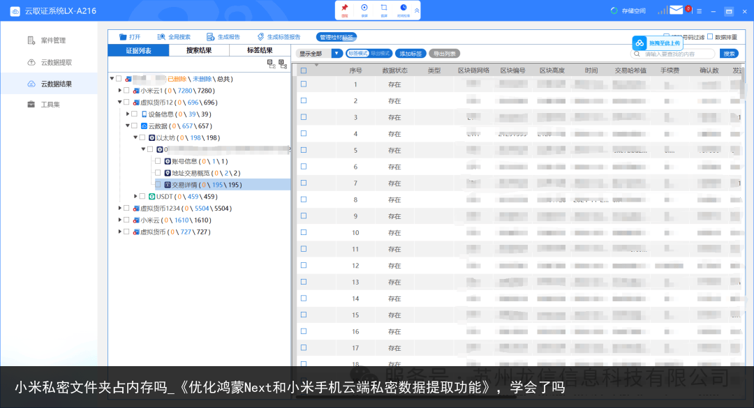
Task: Click the 案件管理 sidebar icon
Action: (31, 40)
